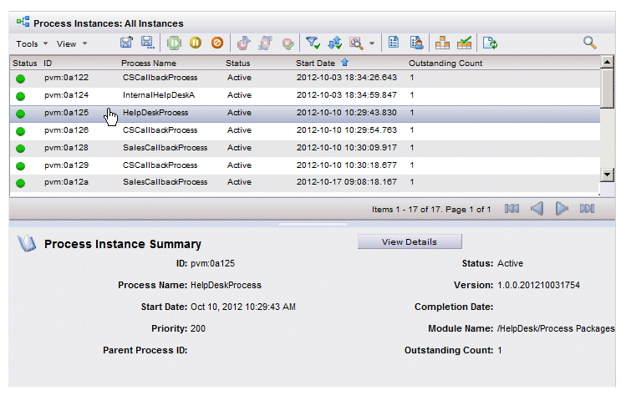Click the green status dot for pvm:0a122
This screenshot has width=621, height=396.
coord(21,79)
